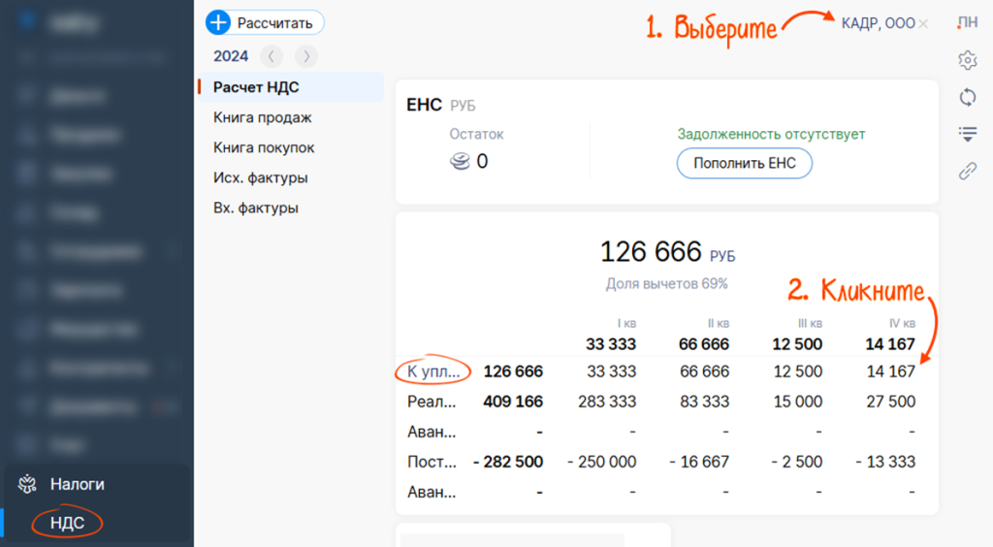Expand the Налоги sidebar section

coord(78,484)
